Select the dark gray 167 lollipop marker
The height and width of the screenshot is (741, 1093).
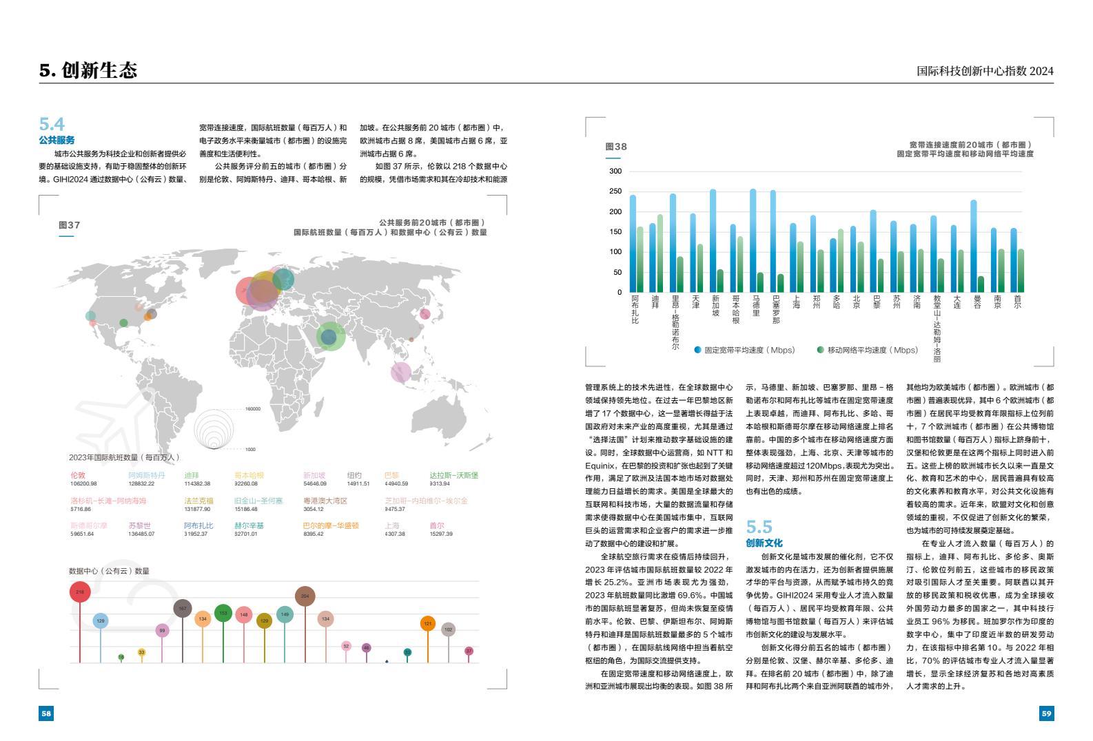[x=183, y=609]
